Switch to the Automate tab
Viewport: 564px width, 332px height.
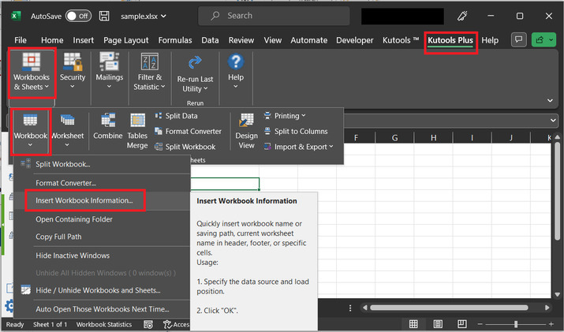click(309, 40)
